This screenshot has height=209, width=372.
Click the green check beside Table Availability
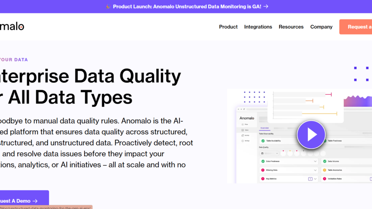[263, 141]
